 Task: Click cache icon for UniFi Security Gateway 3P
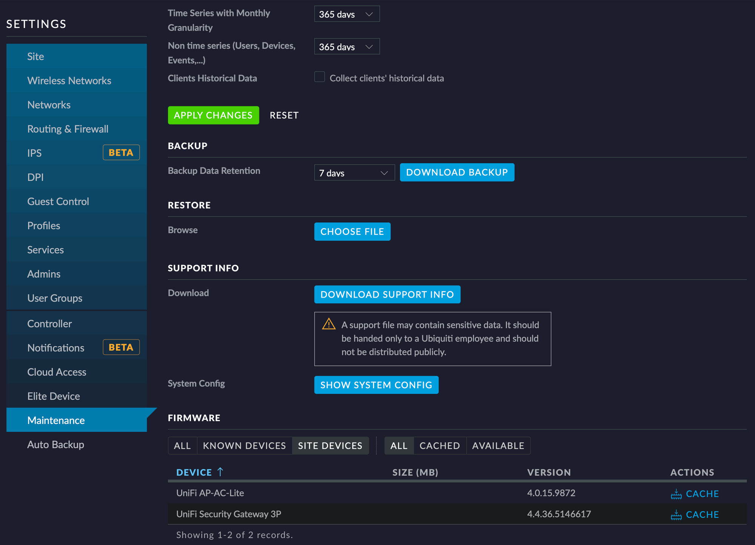pyautogui.click(x=676, y=515)
